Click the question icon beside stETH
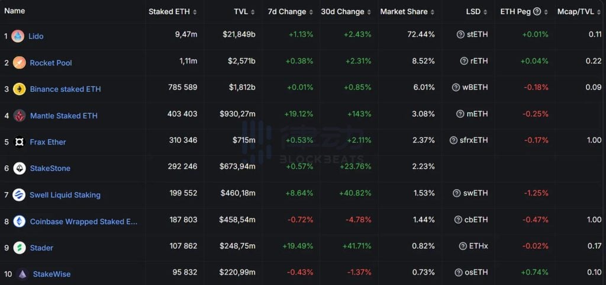 [460, 35]
